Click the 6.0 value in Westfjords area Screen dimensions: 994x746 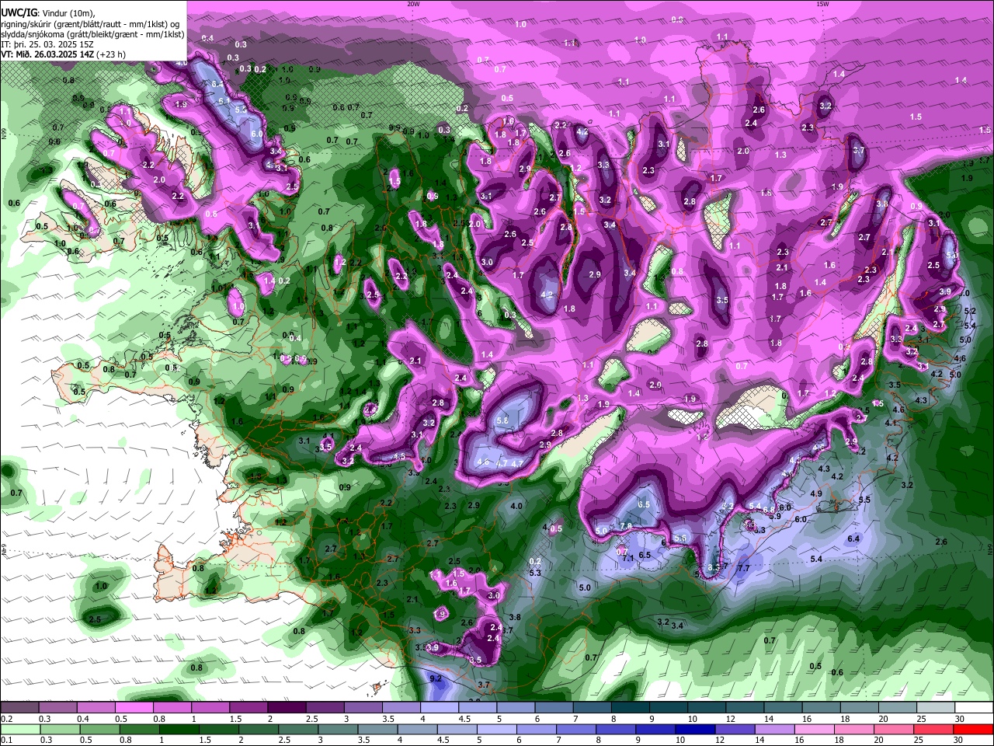pos(257,134)
